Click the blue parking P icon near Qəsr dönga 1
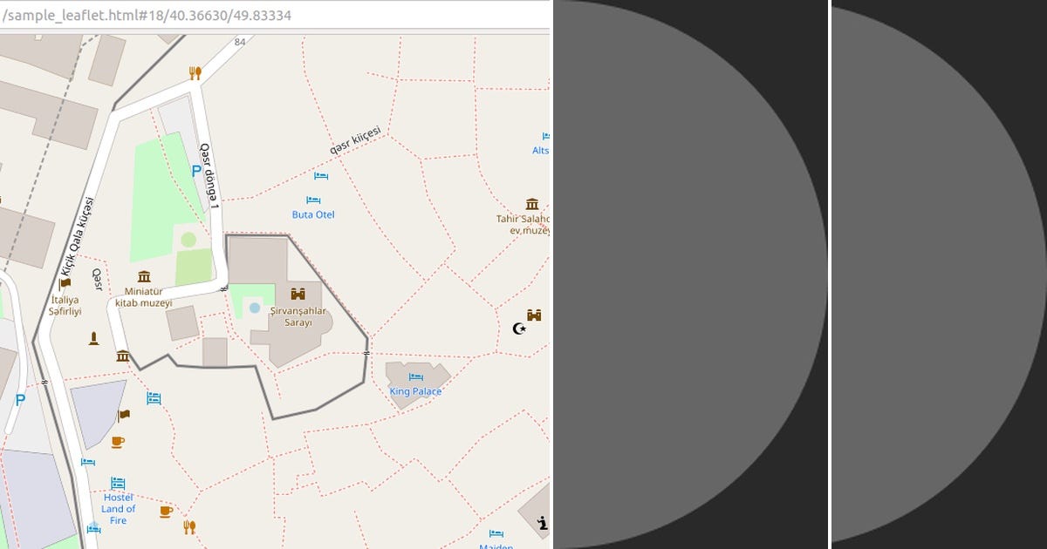Viewport: 1047px width, 549px height. point(197,171)
